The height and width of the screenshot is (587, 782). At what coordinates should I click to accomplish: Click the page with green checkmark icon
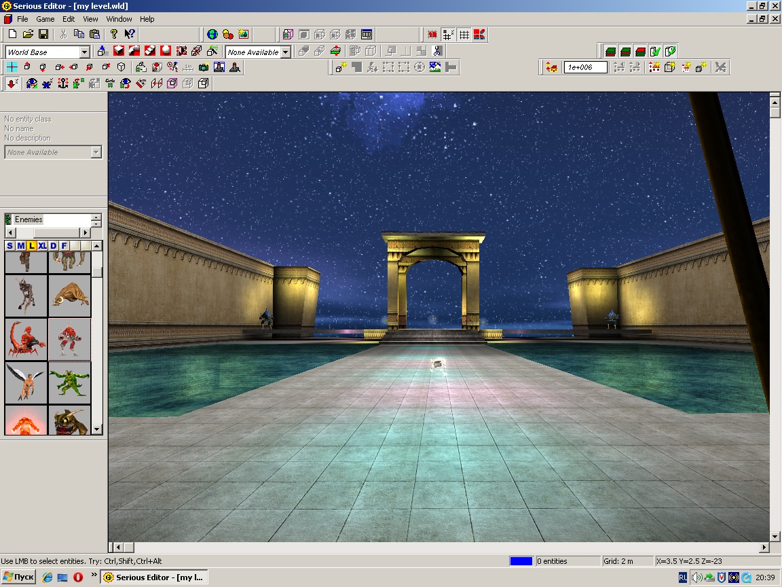click(x=655, y=51)
